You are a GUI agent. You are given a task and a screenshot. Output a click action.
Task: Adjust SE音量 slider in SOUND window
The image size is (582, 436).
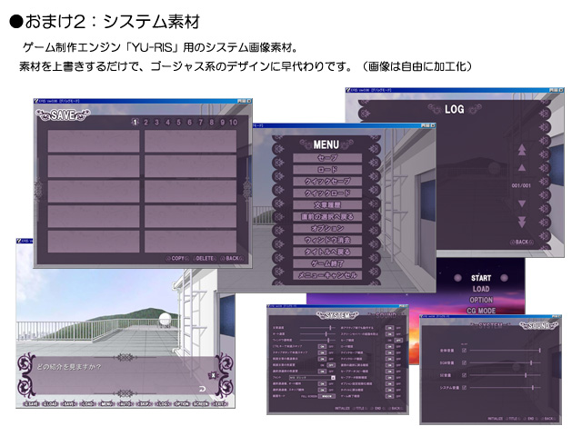pos(506,375)
